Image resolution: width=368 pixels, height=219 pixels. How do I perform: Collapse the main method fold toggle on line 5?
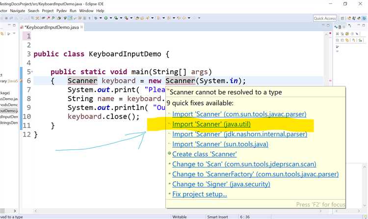(32, 71)
